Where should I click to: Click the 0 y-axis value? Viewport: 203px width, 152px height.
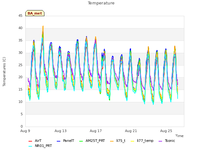22,126
